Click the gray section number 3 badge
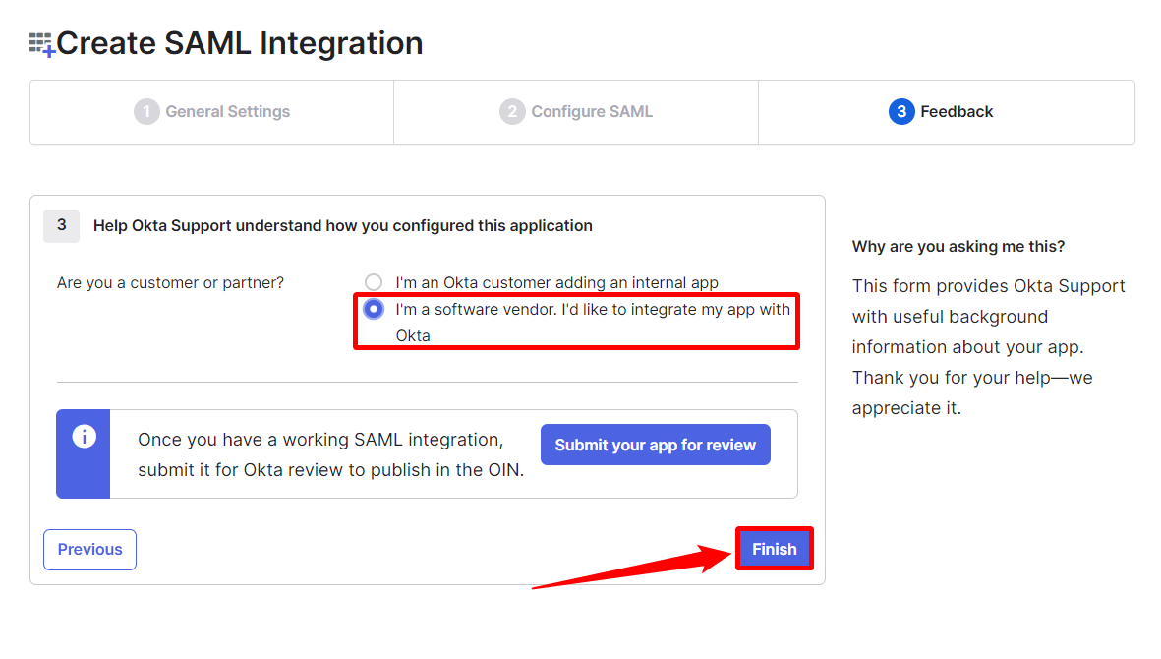This screenshot has width=1161, height=659. [61, 225]
